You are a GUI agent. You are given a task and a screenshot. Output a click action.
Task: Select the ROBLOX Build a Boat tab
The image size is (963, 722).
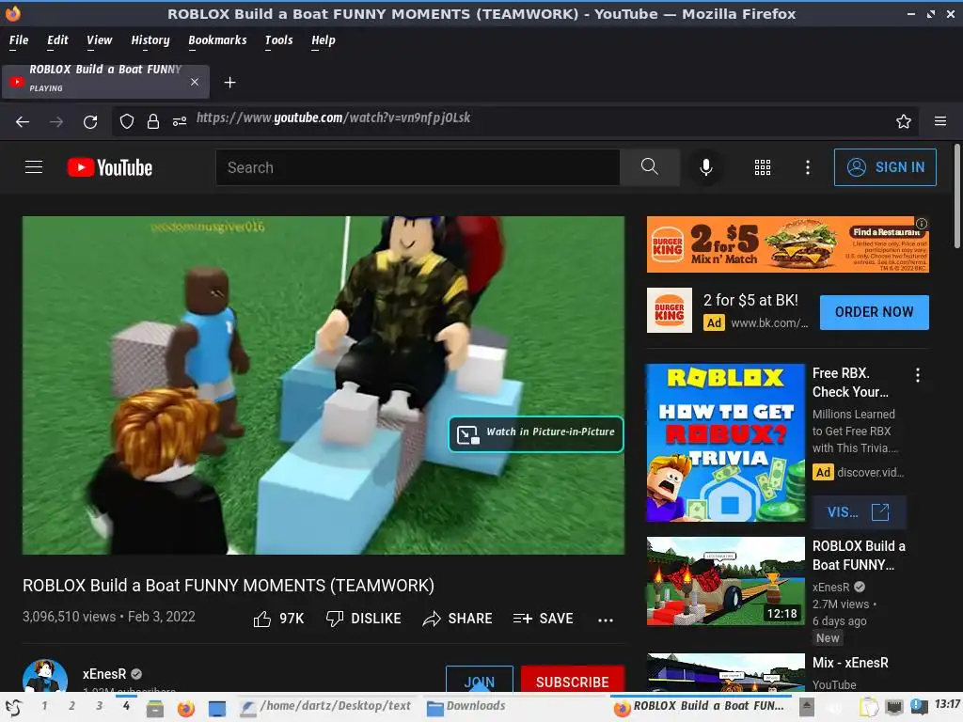tap(105, 82)
